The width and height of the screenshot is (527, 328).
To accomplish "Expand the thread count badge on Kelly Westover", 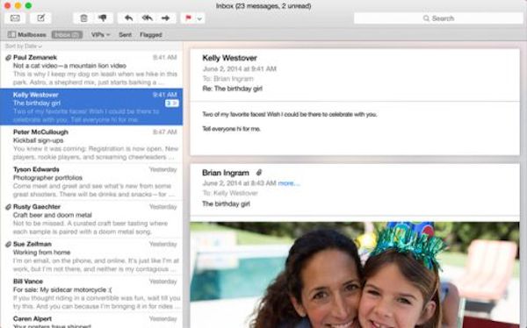I will (x=172, y=103).
